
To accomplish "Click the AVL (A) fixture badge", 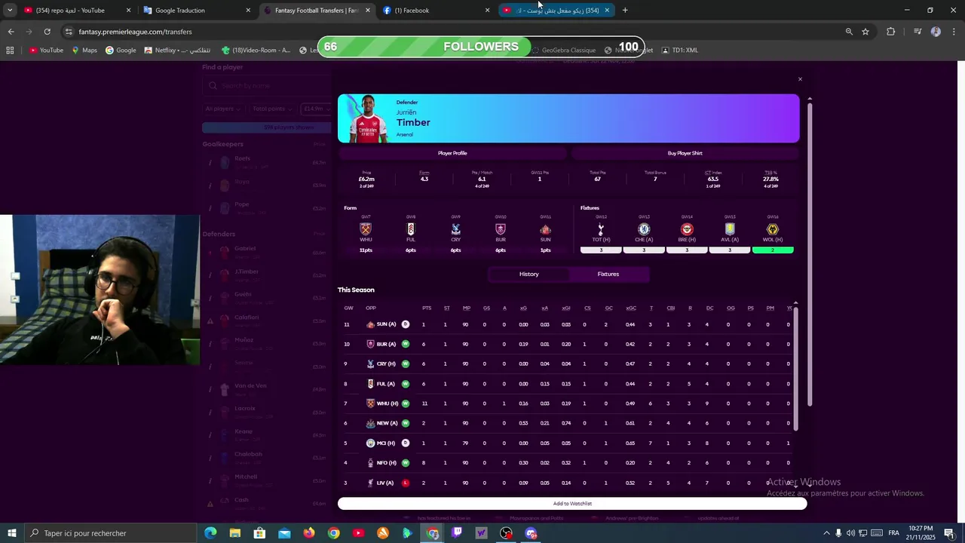I will click(730, 229).
